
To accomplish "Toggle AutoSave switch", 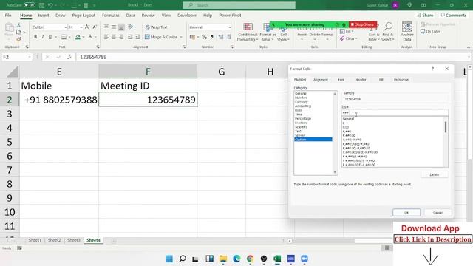I will pos(30,5).
